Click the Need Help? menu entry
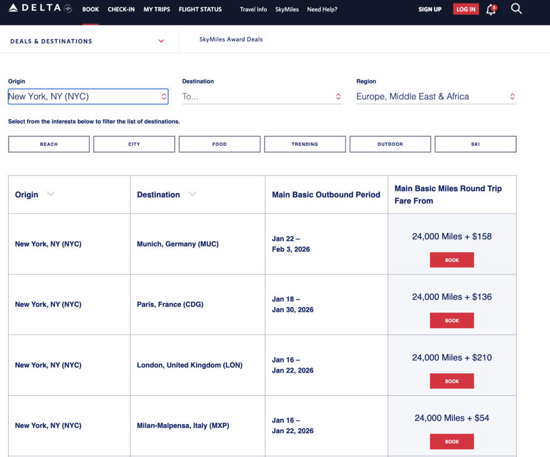 click(322, 9)
